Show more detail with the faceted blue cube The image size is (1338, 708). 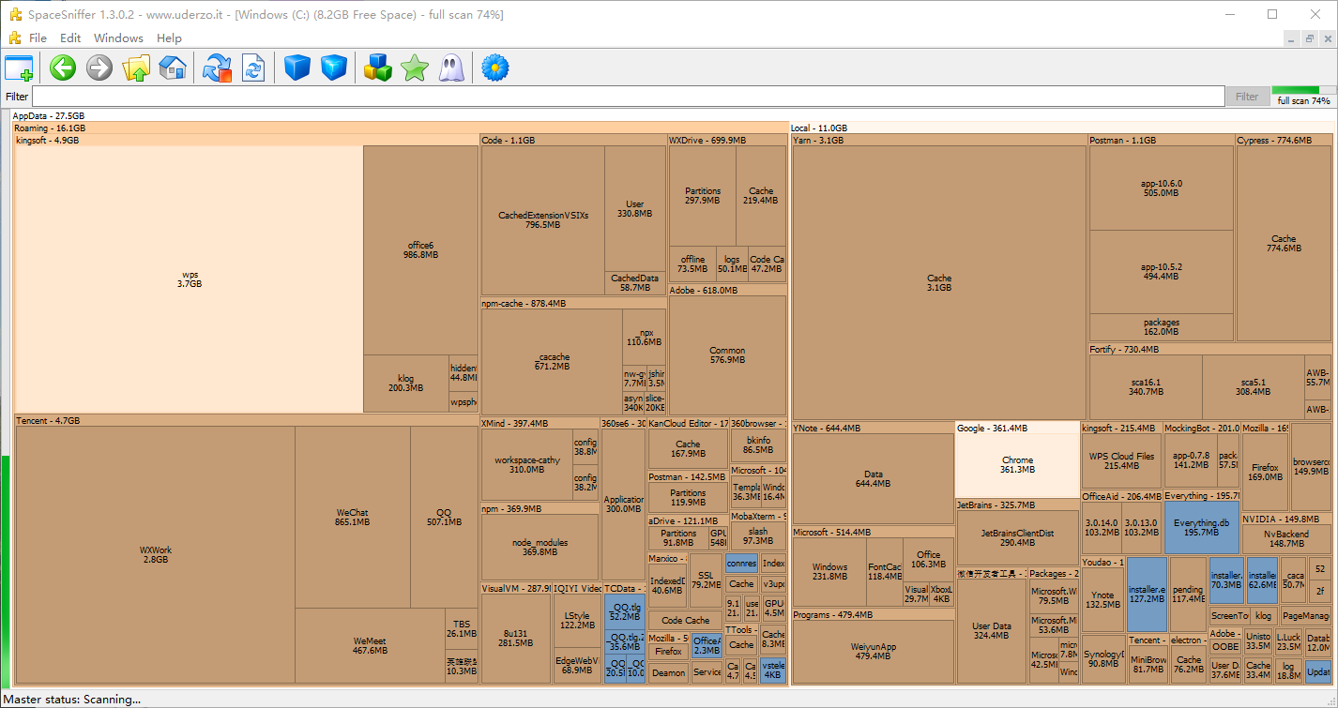[x=334, y=68]
